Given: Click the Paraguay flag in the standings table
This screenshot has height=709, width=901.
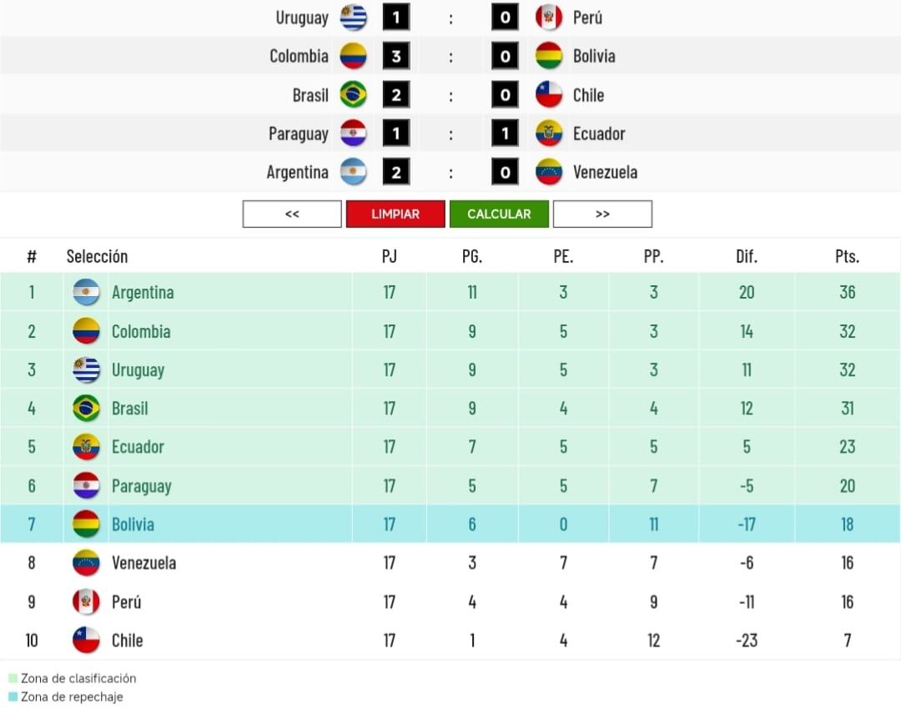Looking at the screenshot, I should coord(86,486).
